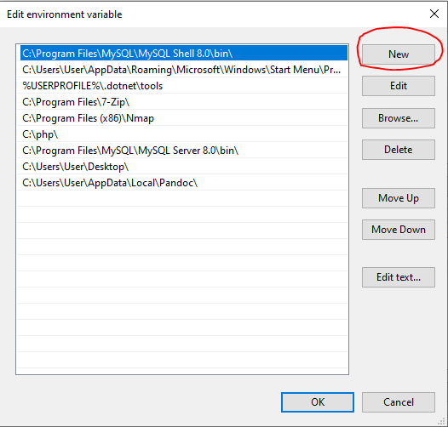Pick the C:\php\ entry
The image size is (448, 427).
pos(184,134)
